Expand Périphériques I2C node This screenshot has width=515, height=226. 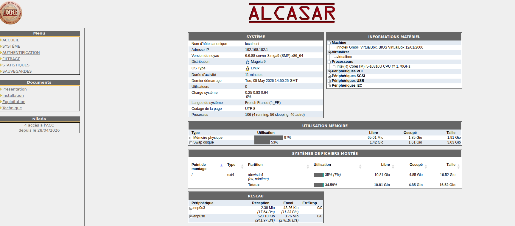[329, 86]
